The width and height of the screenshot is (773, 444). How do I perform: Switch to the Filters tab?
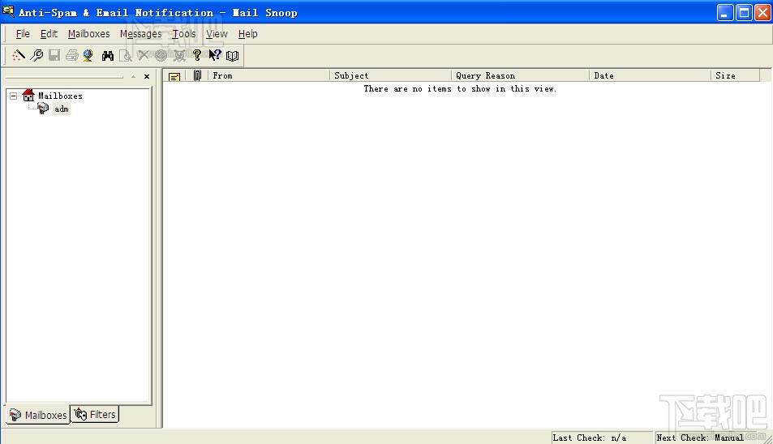(95, 415)
